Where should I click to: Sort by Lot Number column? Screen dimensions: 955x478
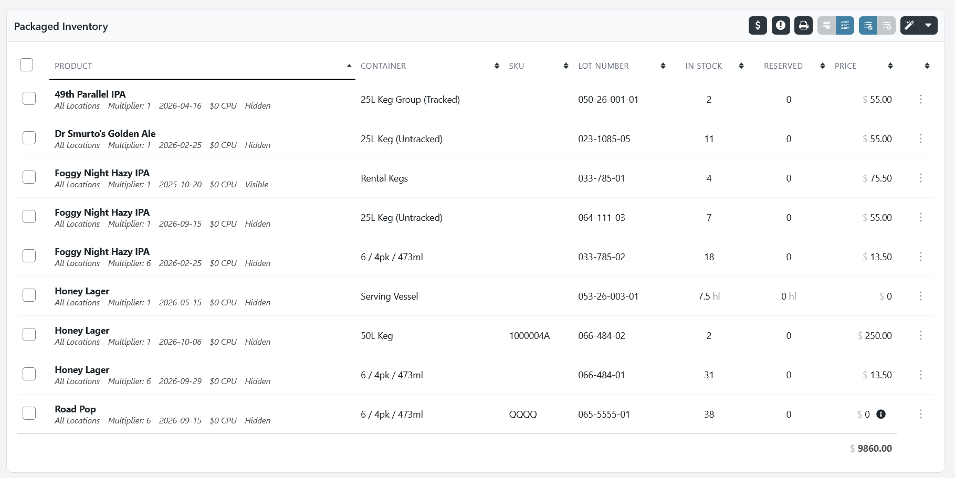(621, 66)
